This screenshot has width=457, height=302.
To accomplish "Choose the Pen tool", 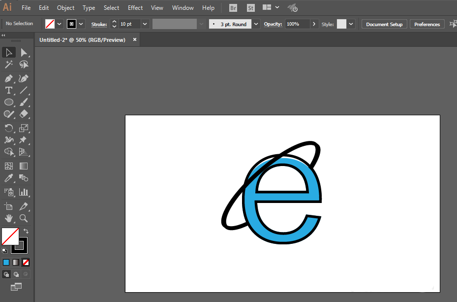I will (x=9, y=78).
